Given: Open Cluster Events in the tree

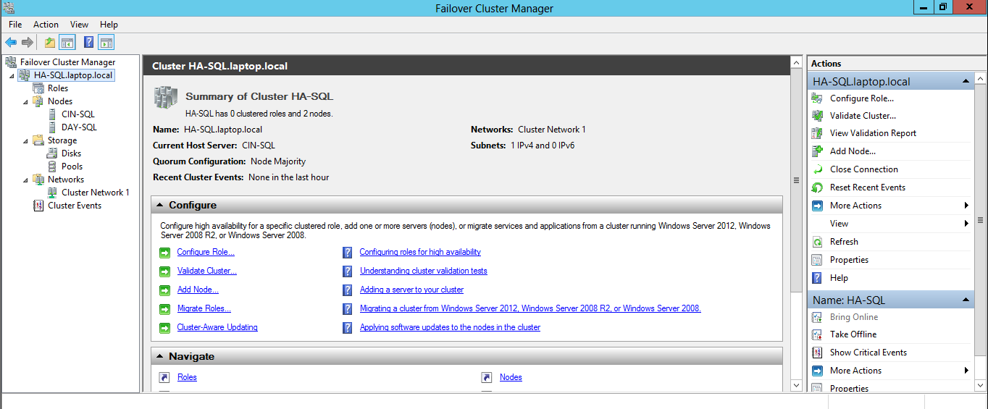Looking at the screenshot, I should [x=75, y=206].
